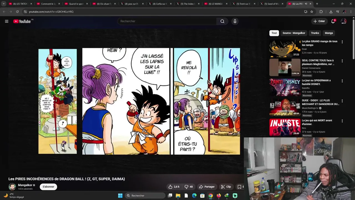355x200 pixels.
Task: Start voice search with microphone icon
Action: pyautogui.click(x=235, y=21)
